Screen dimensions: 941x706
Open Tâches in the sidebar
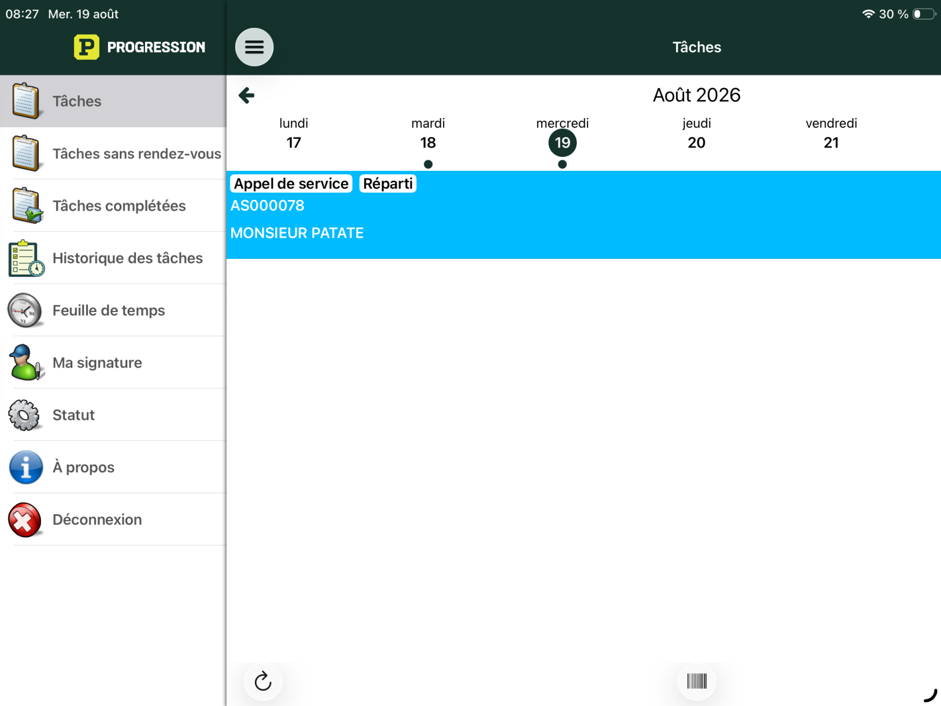pyautogui.click(x=113, y=101)
